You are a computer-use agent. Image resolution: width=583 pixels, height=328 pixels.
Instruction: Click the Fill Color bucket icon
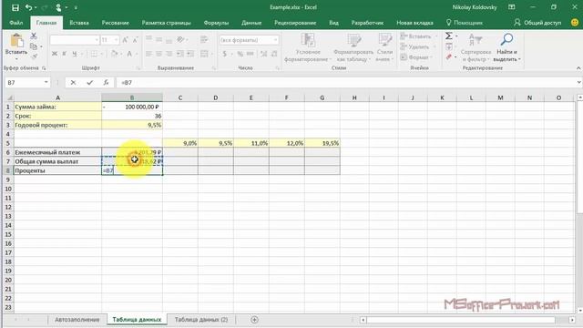114,54
